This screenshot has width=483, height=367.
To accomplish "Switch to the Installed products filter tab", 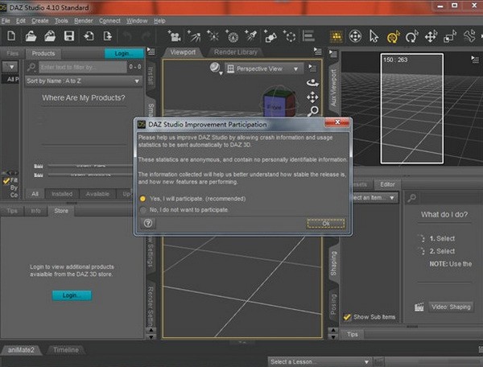I will pos(62,194).
